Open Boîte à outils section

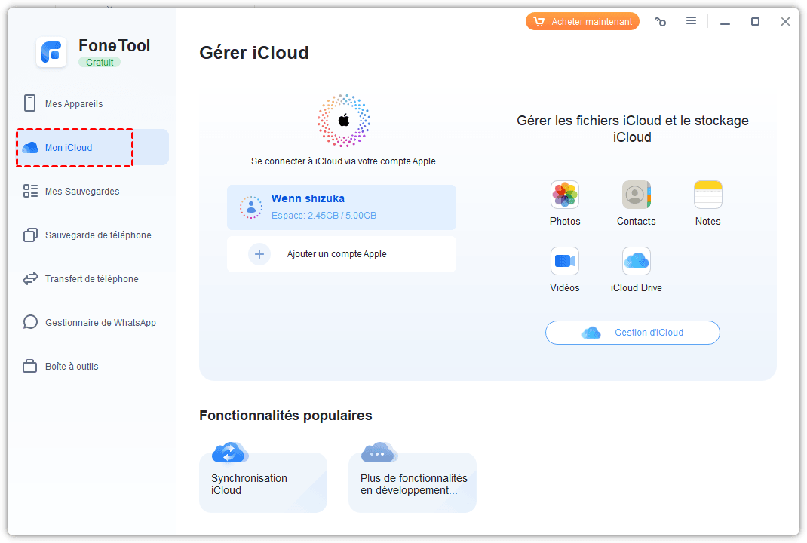(72, 367)
